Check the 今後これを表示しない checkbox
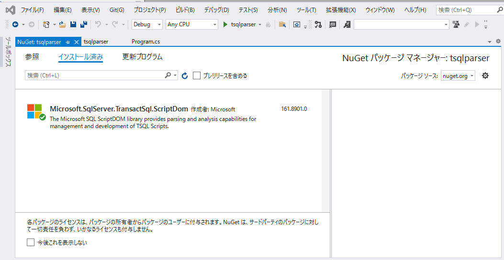 31,242
